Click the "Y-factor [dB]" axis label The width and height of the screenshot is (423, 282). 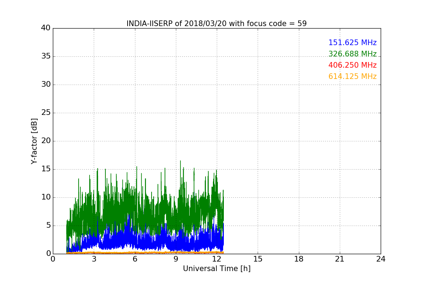[x=34, y=141]
